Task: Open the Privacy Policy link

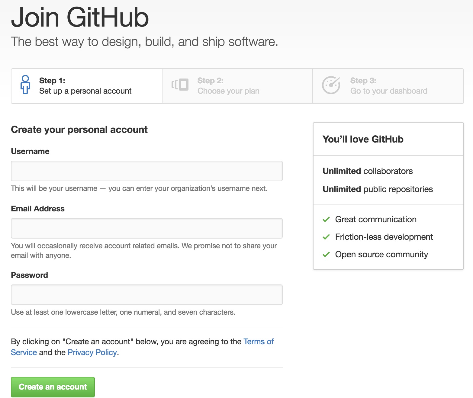Action: coord(92,352)
